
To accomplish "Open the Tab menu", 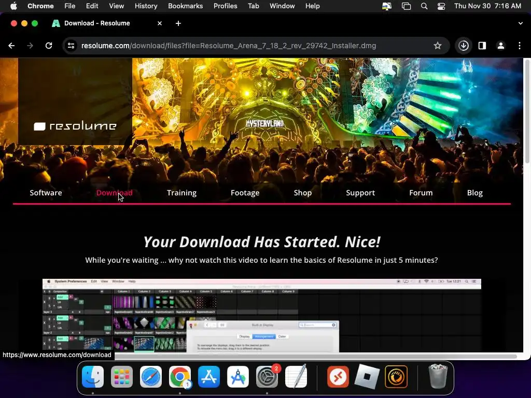I will (x=253, y=6).
